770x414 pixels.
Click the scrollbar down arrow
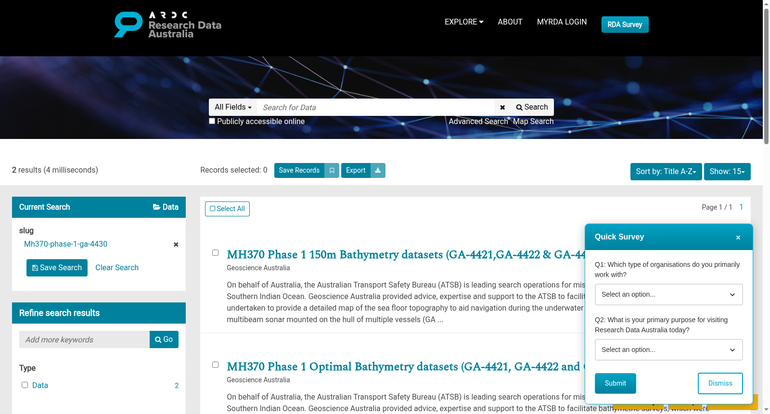tap(766, 410)
